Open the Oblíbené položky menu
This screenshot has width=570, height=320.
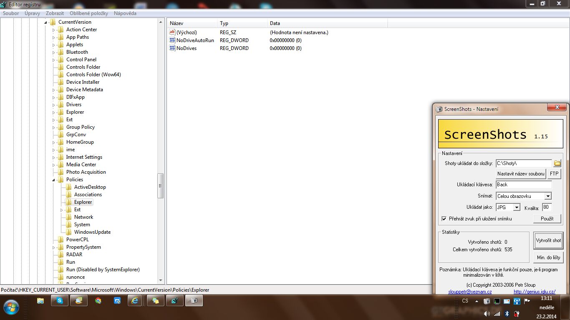coord(89,13)
